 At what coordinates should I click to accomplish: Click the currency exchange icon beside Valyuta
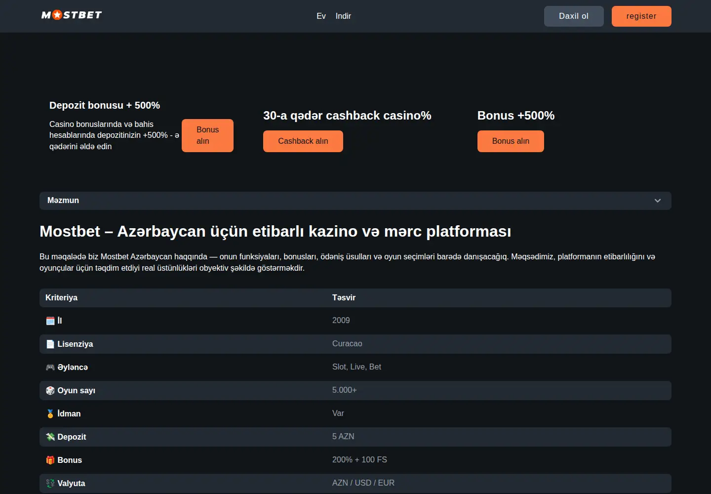50,483
